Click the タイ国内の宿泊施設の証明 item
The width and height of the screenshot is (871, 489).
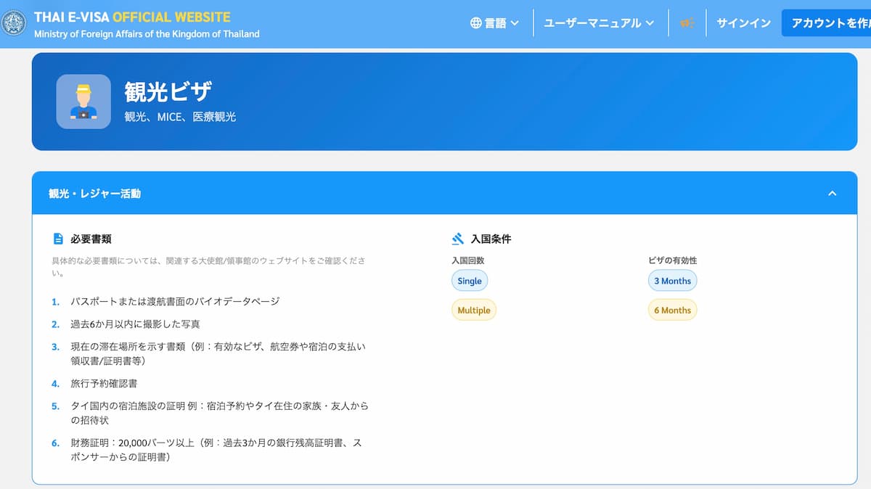219,413
